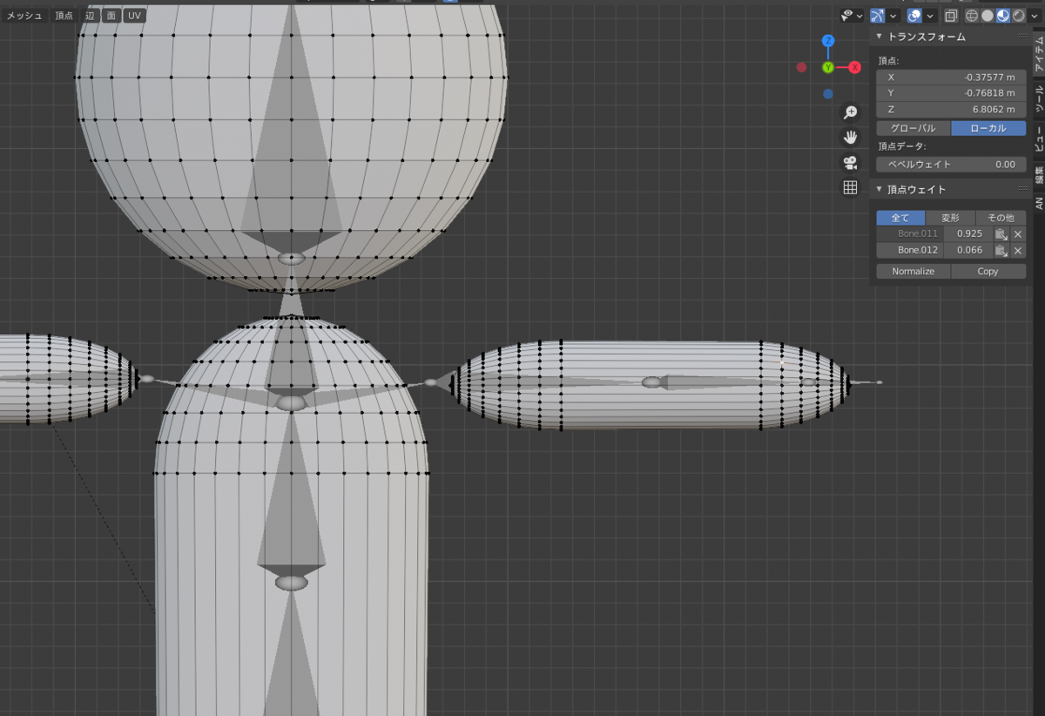
Task: Open overlay options dropdown arrow
Action: coord(931,16)
